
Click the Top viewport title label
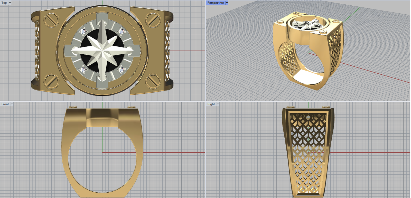click(4, 3)
